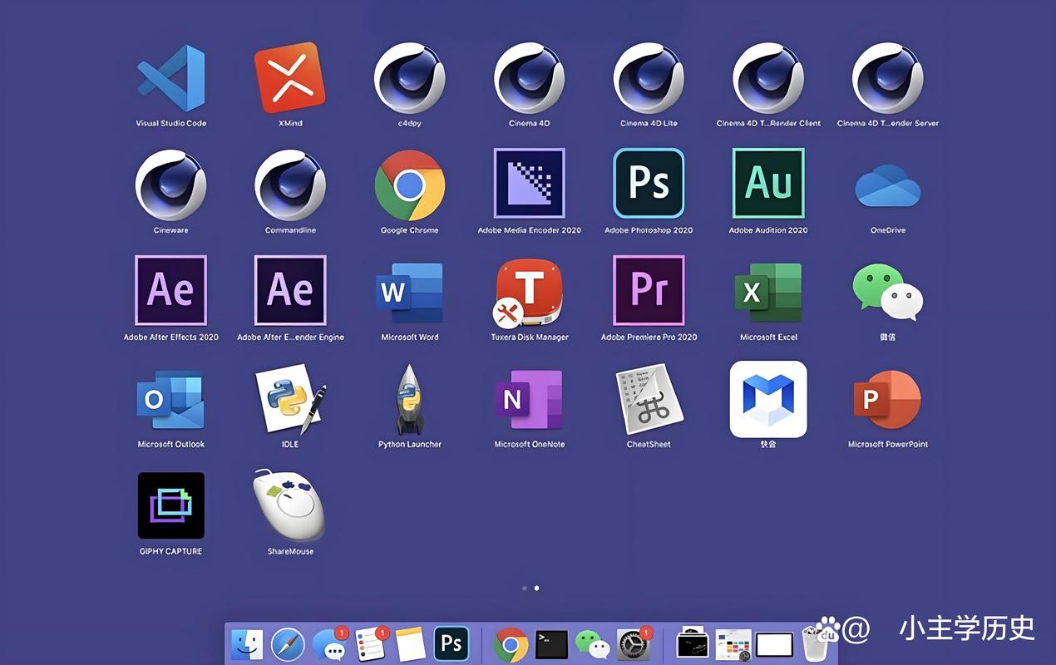Launch the CheatSheet app

pos(649,399)
